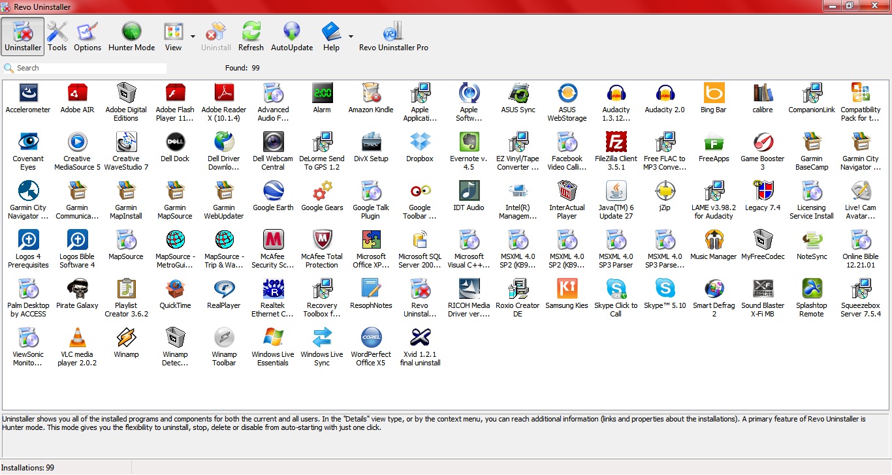Viewport: 892px width, 475px height.
Task: Select the IDT Audio icon
Action: (469, 191)
